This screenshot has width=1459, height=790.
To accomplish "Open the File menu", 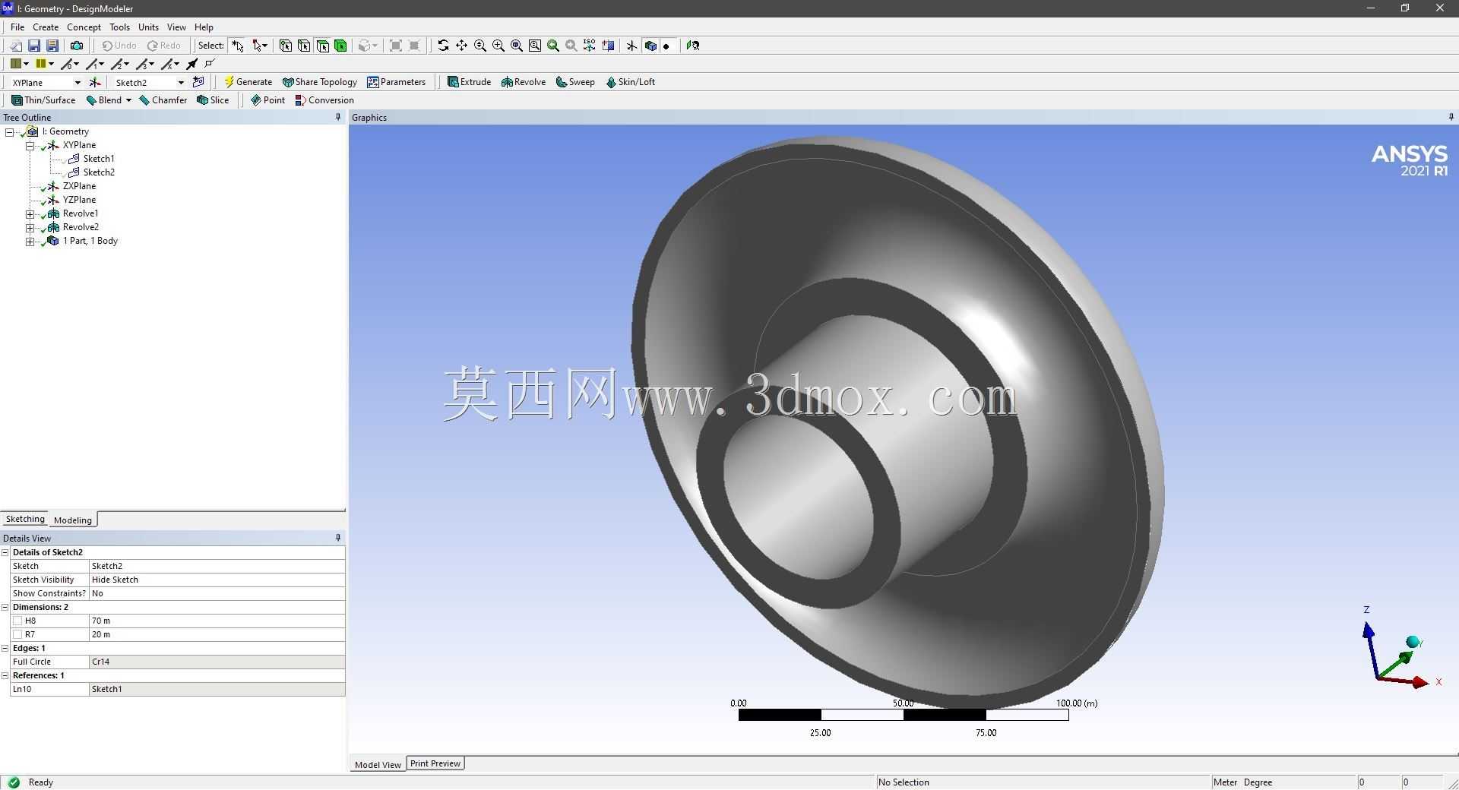I will 17,27.
